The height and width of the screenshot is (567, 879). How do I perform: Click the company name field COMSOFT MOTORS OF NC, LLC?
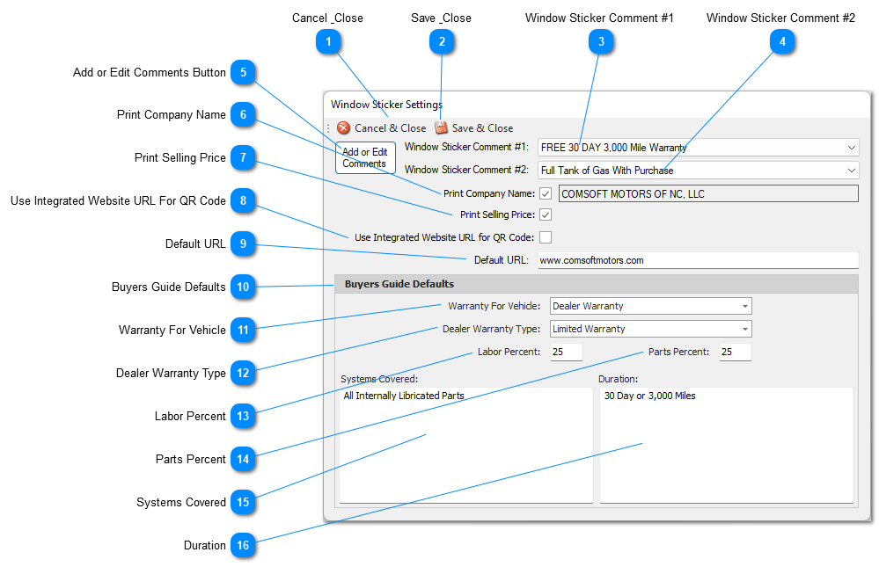(708, 194)
